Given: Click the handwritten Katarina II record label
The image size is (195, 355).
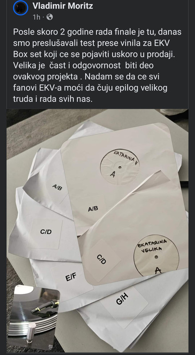Looking at the screenshot, I should 120,167.
